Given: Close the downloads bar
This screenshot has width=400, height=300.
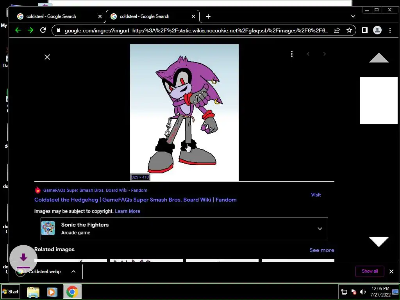Looking at the screenshot, I should click(391, 271).
